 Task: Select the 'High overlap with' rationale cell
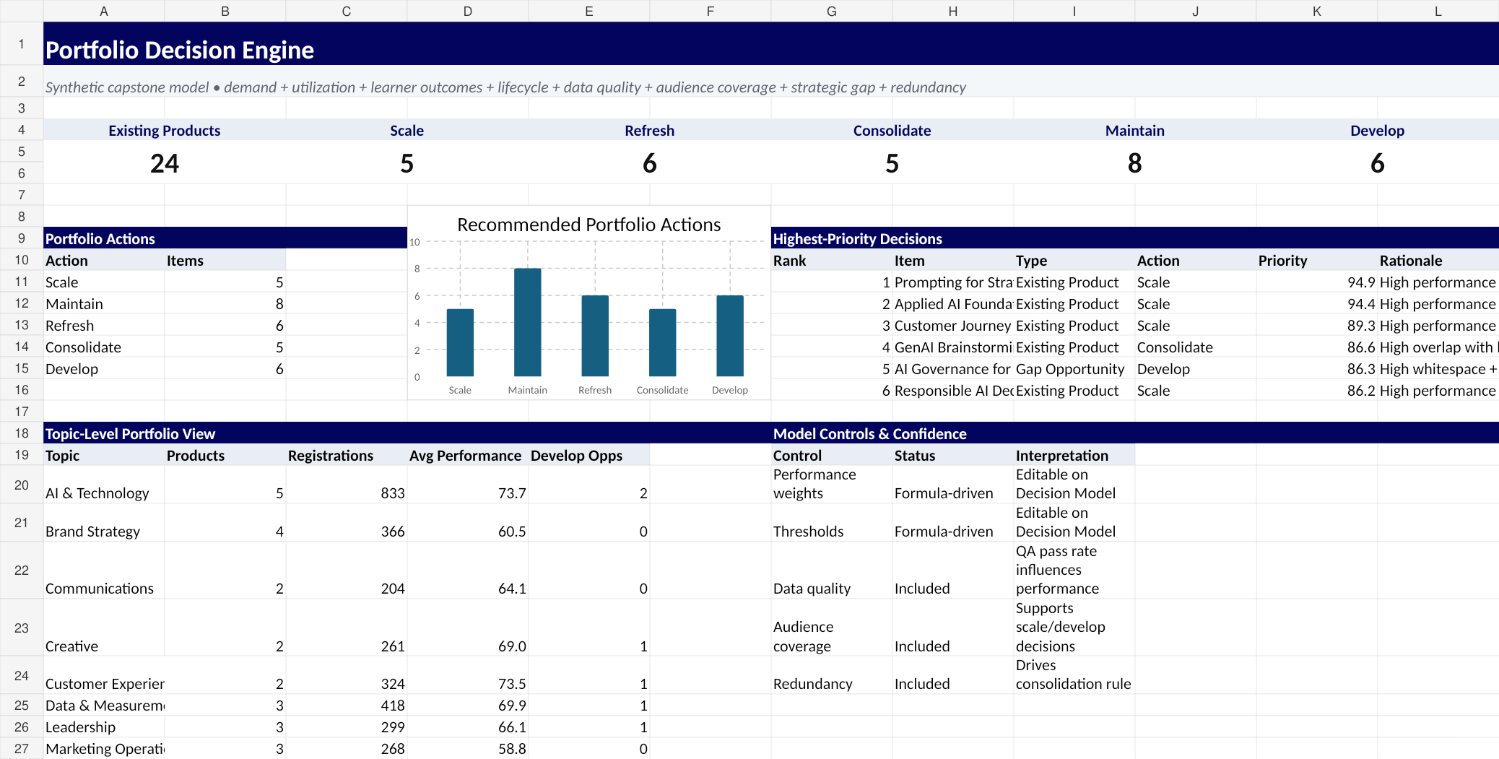(1438, 347)
